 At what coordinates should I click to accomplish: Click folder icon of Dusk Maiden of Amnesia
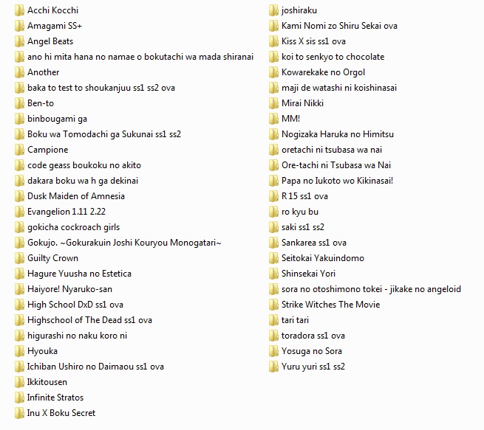pos(19,196)
